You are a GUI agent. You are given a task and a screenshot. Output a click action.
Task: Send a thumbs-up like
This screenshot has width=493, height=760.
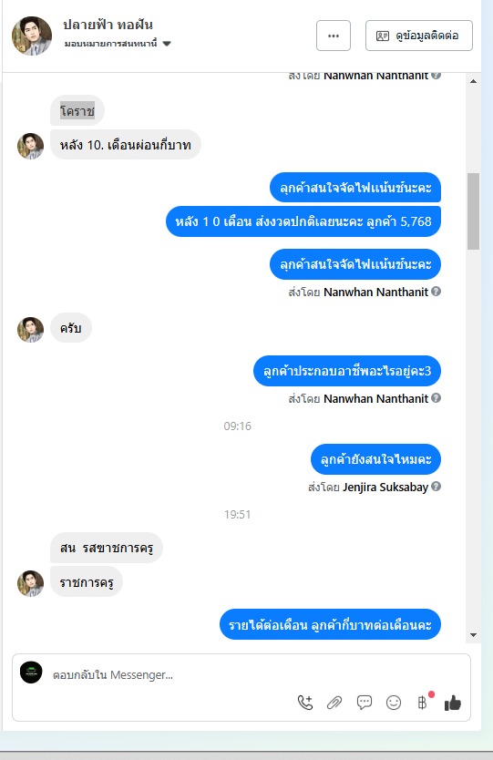(x=453, y=703)
